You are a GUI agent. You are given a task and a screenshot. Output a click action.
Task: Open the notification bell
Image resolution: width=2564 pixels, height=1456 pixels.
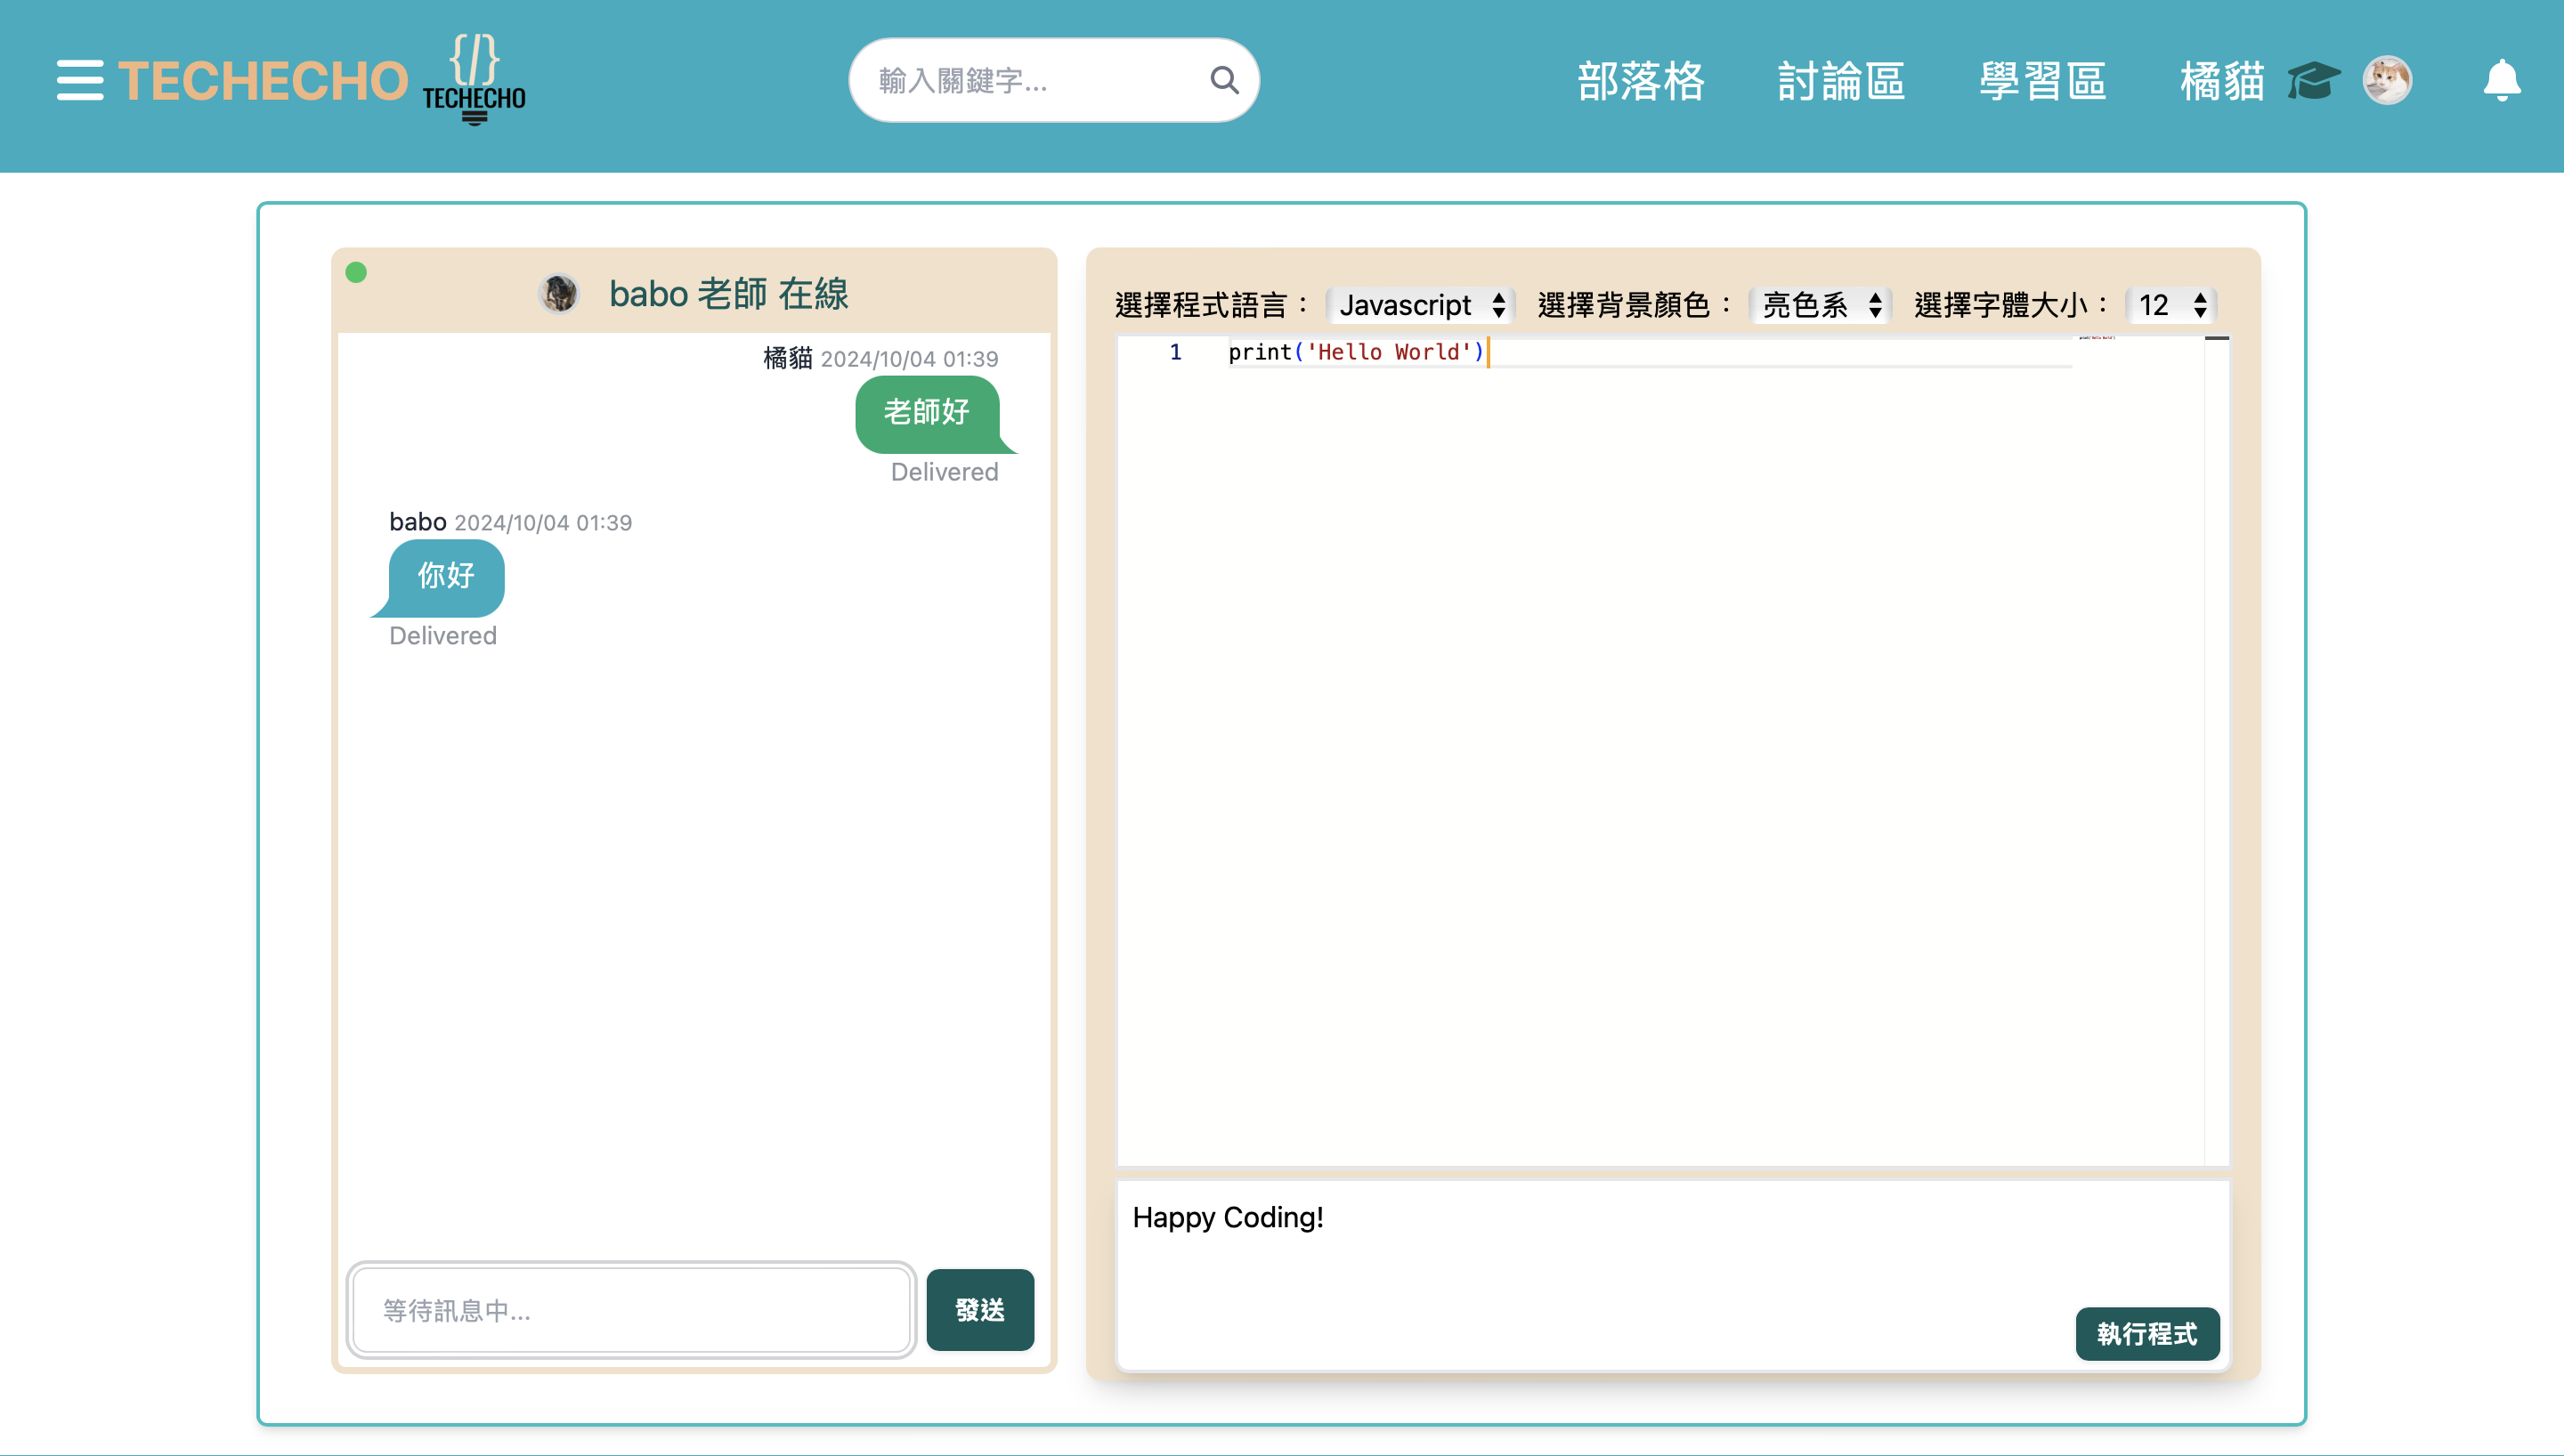tap(2502, 80)
